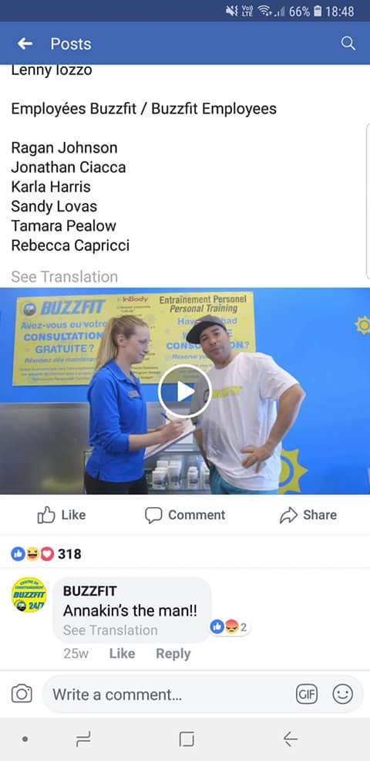The height and width of the screenshot is (761, 370).
Task: Share the post using Share arrow
Action: pos(308,515)
